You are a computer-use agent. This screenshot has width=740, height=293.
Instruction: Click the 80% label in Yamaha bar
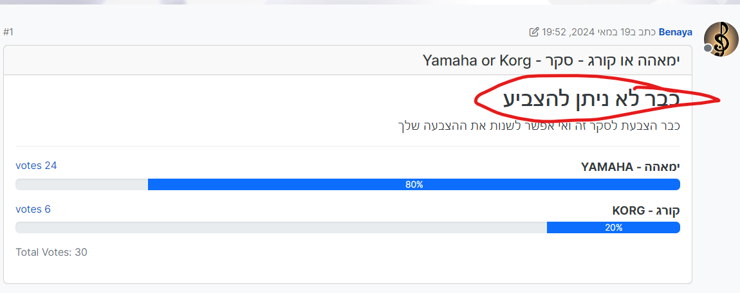click(414, 184)
